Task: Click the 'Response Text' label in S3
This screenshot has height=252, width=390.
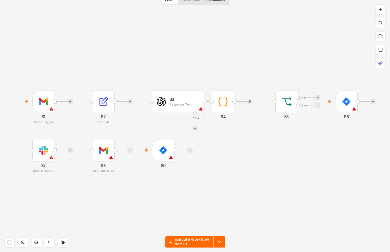Action: tap(180, 104)
